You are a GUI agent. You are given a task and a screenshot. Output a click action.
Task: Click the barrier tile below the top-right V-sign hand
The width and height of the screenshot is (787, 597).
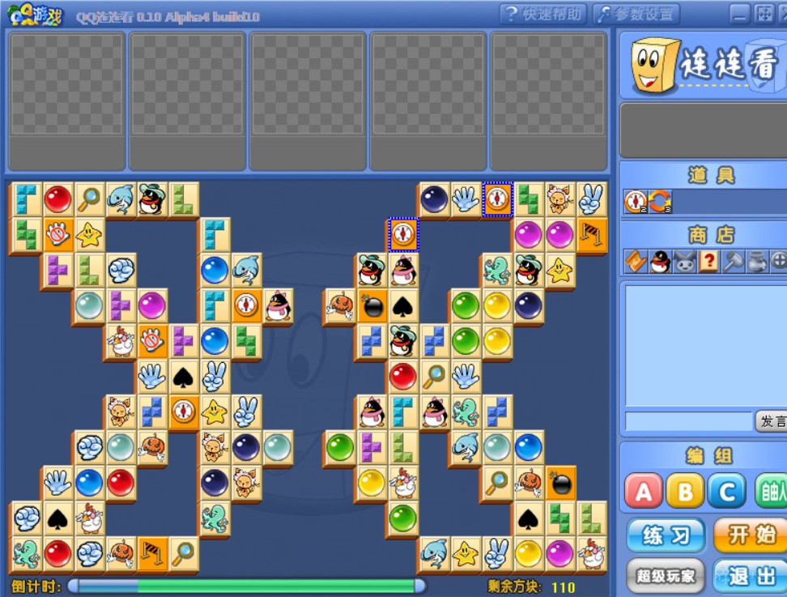click(x=591, y=234)
